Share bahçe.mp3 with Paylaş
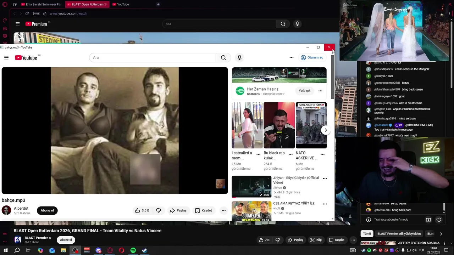Screen dimensions: 454x255 pyautogui.click(x=178, y=210)
